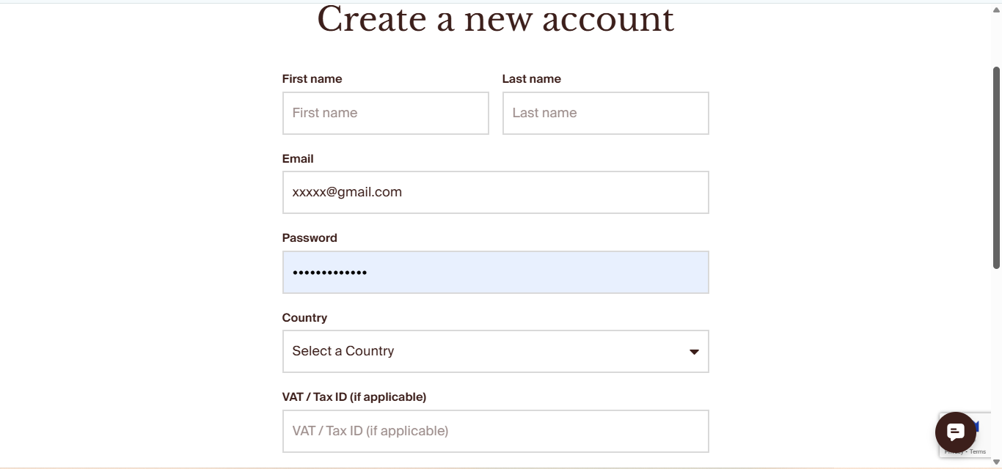Viewport: 1002px width, 469px height.
Task: Click the "Email" label above the field
Action: tap(298, 159)
